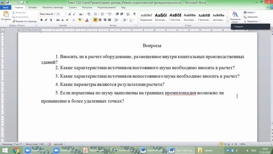Click the Shrink Font icon

(74, 14)
